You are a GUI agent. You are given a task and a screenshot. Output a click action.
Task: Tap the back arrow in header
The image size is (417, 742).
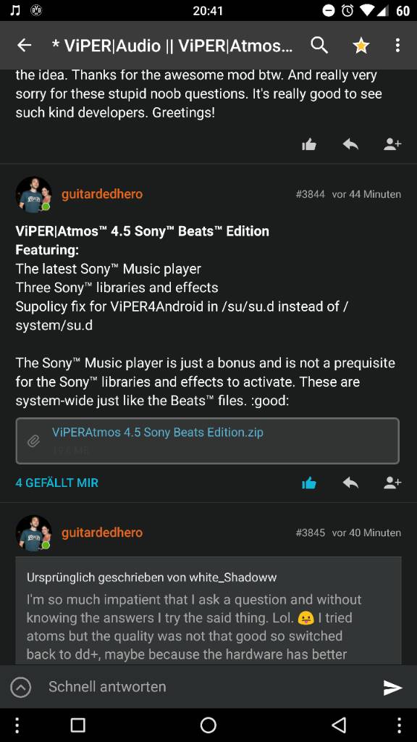(x=24, y=46)
